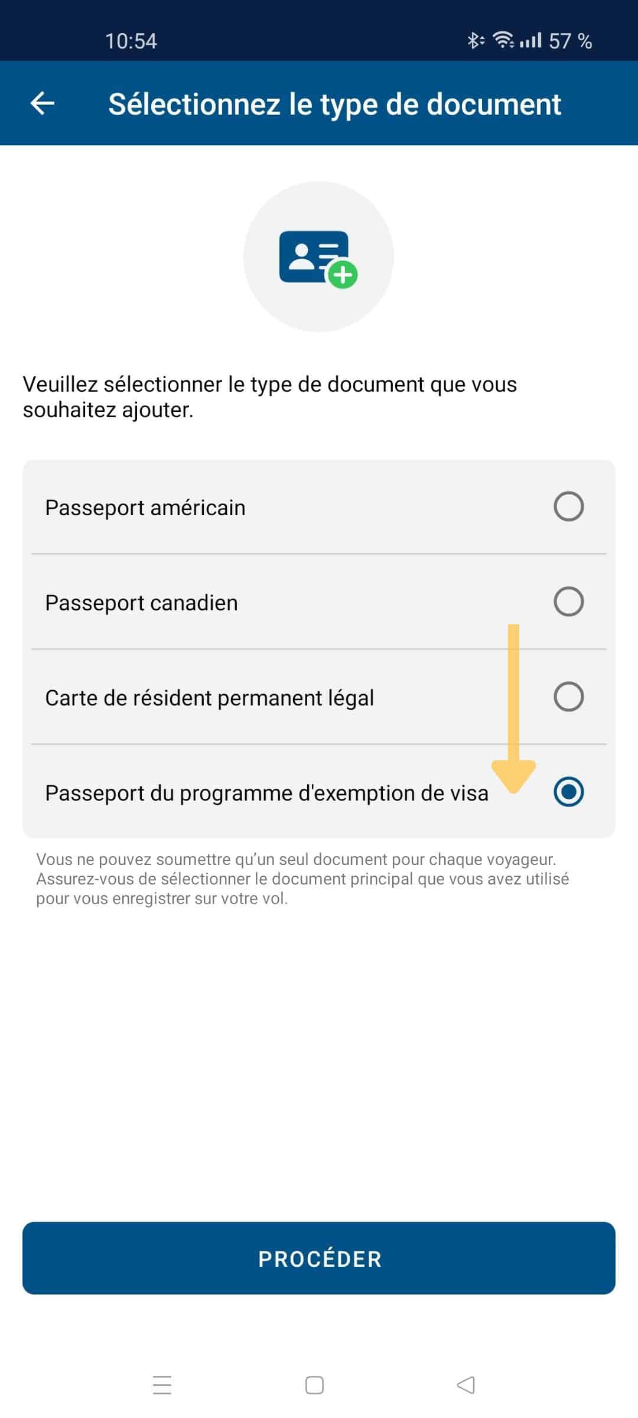The image size is (638, 1418).
Task: Tap the Android back triangle button
Action: click(466, 1385)
